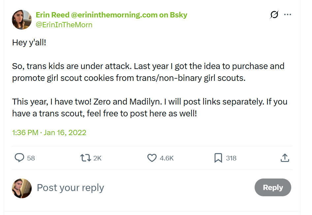Click the 318 bookmarks count
The image size is (312, 215).
[x=231, y=158]
